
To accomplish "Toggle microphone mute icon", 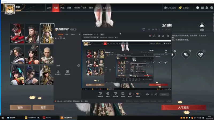I will click(x=130, y=94).
